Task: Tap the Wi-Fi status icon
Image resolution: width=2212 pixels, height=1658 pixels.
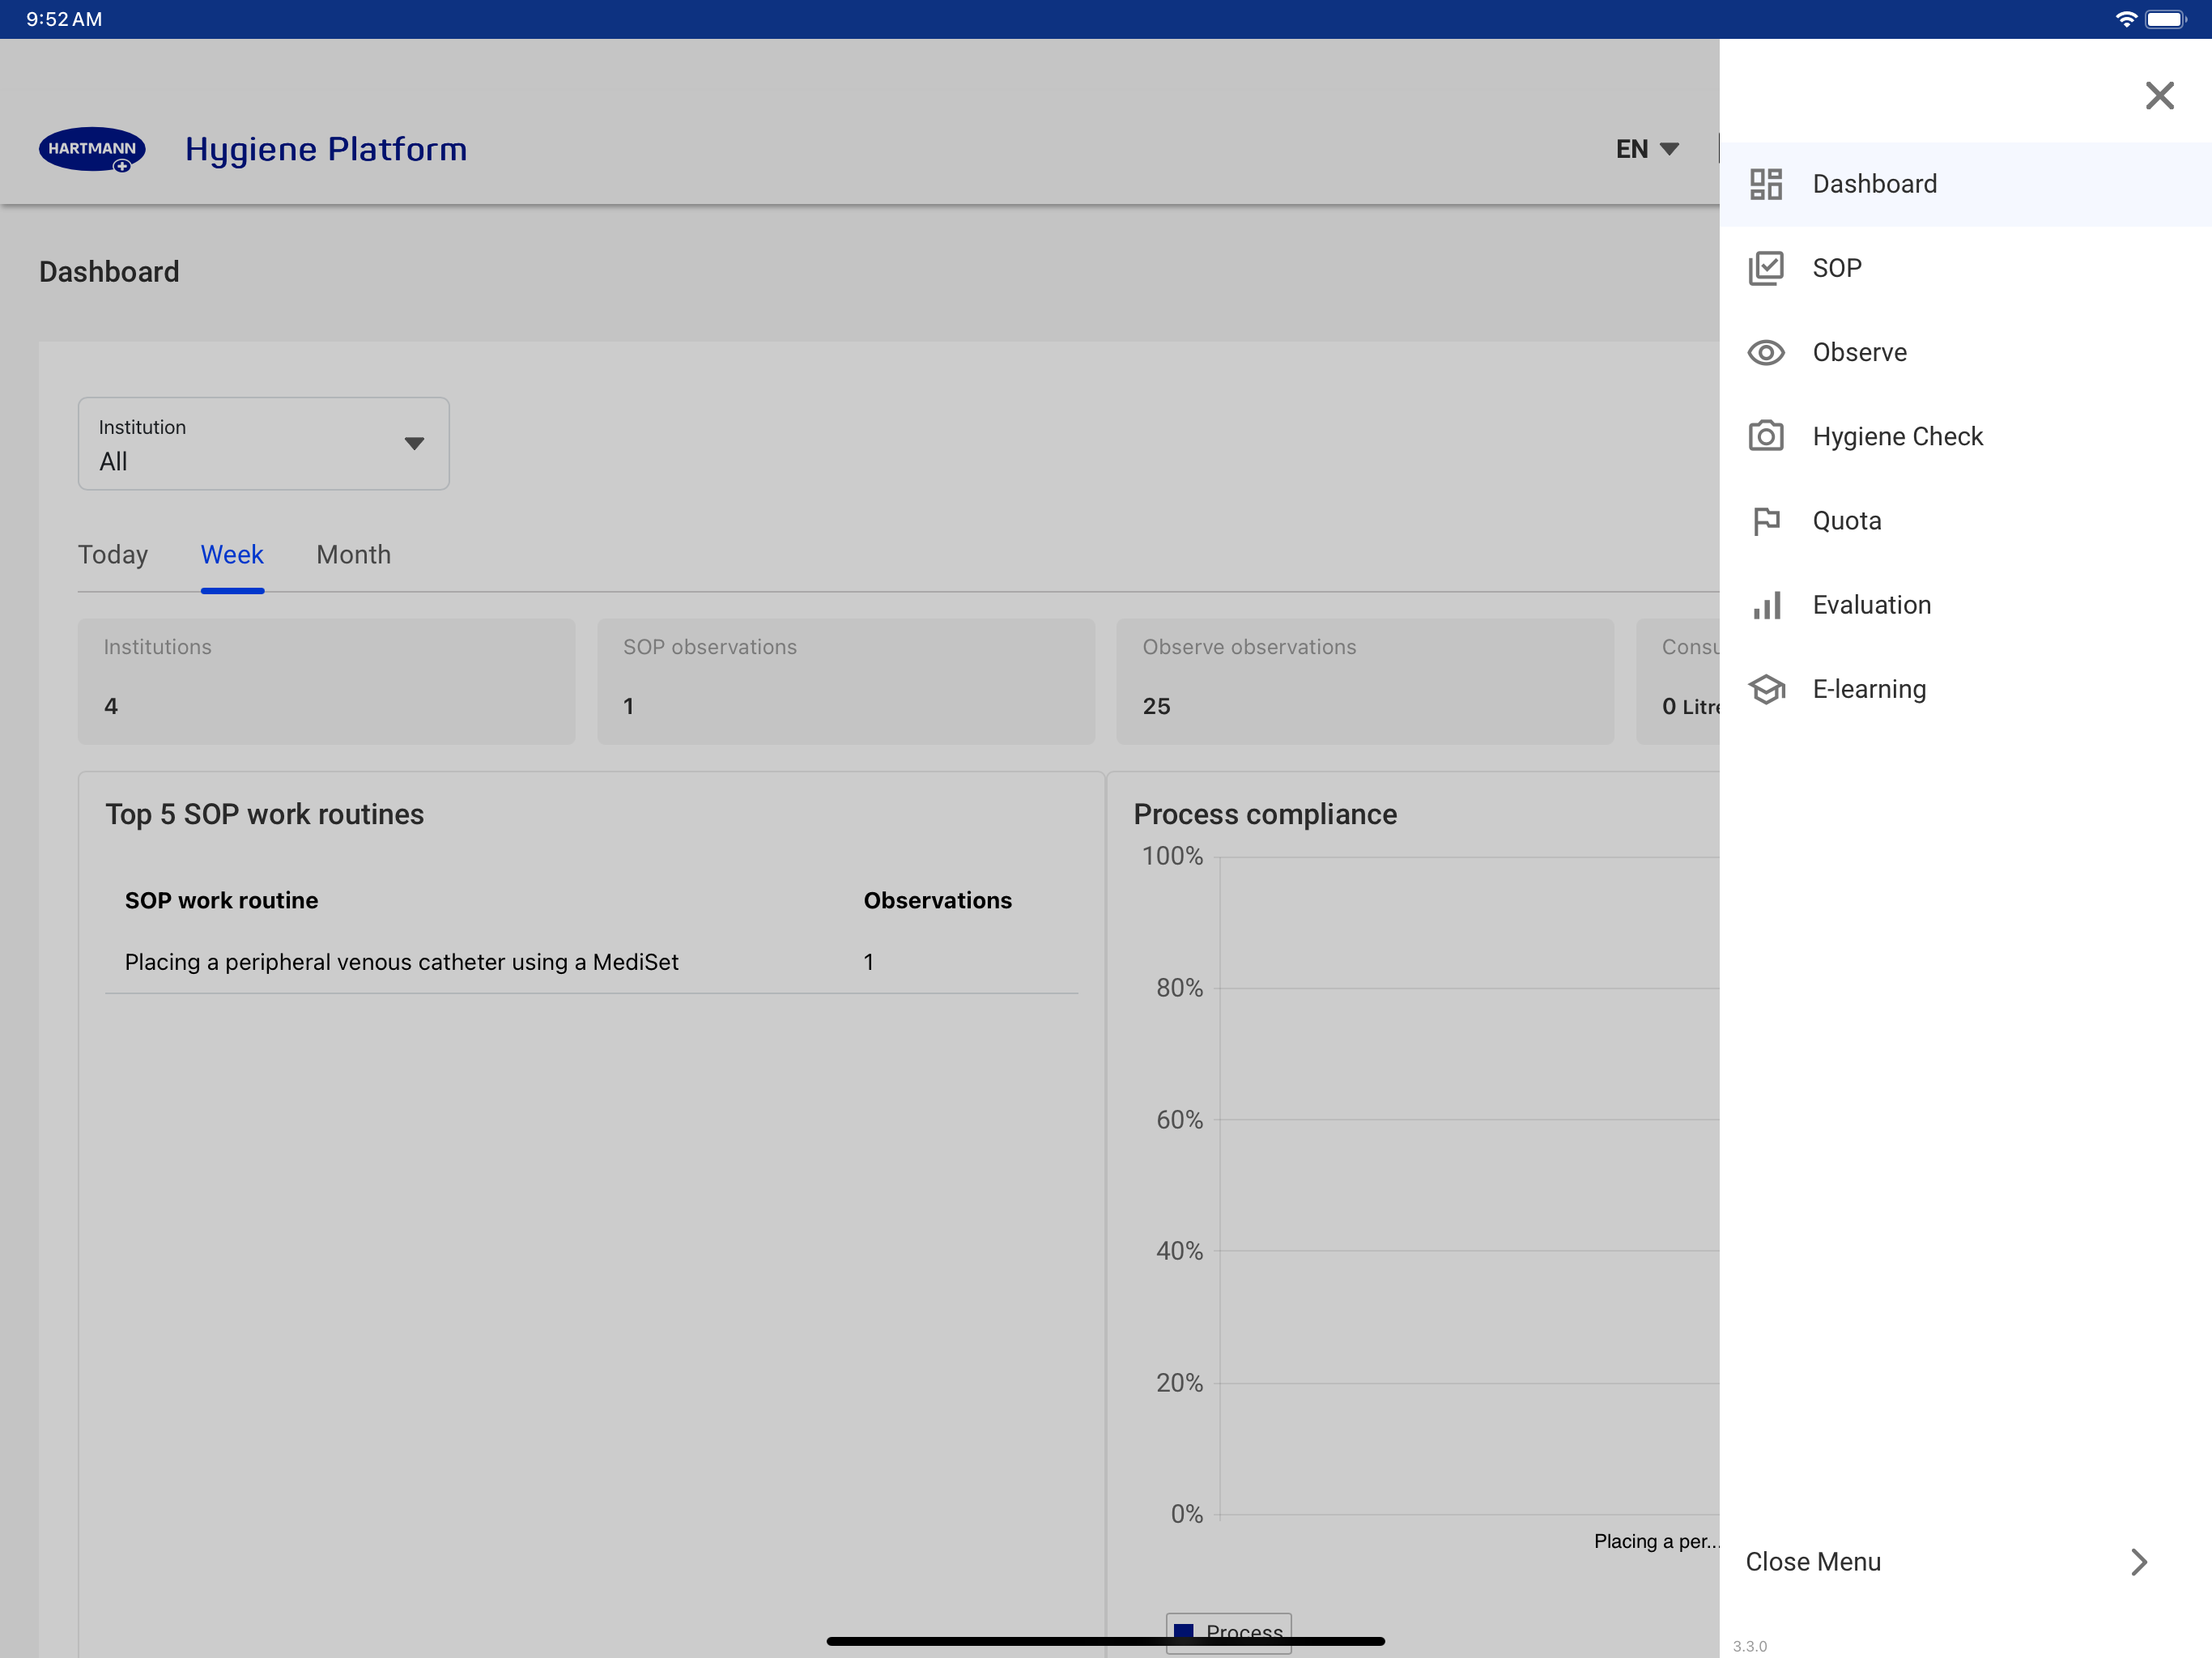Action: (x=2126, y=19)
